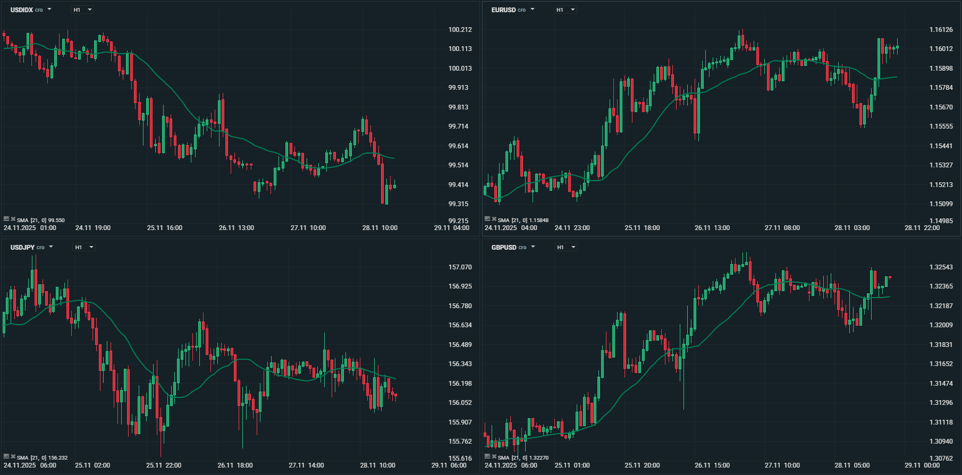Open SMA settings icon on EURUSD chart

click(487, 218)
